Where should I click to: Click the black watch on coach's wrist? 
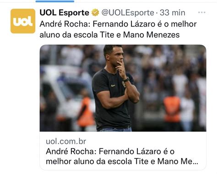pos(126,80)
